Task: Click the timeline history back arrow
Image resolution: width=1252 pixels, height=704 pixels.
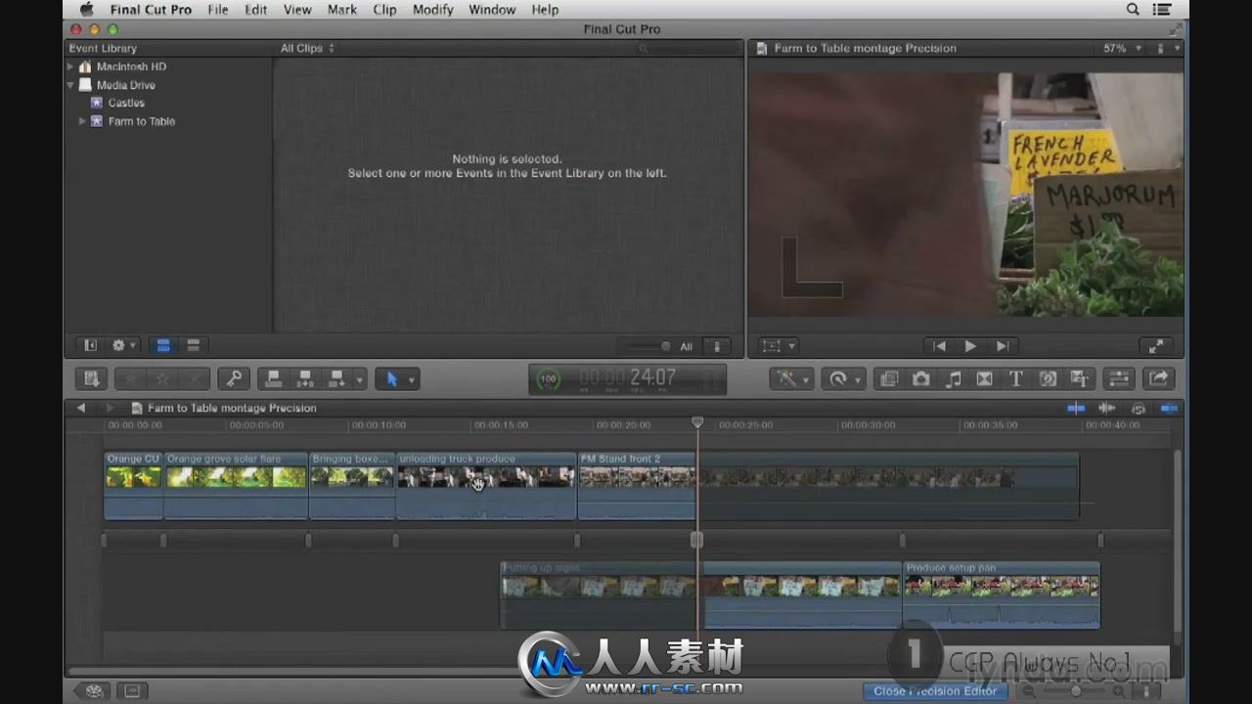Action: (x=81, y=408)
